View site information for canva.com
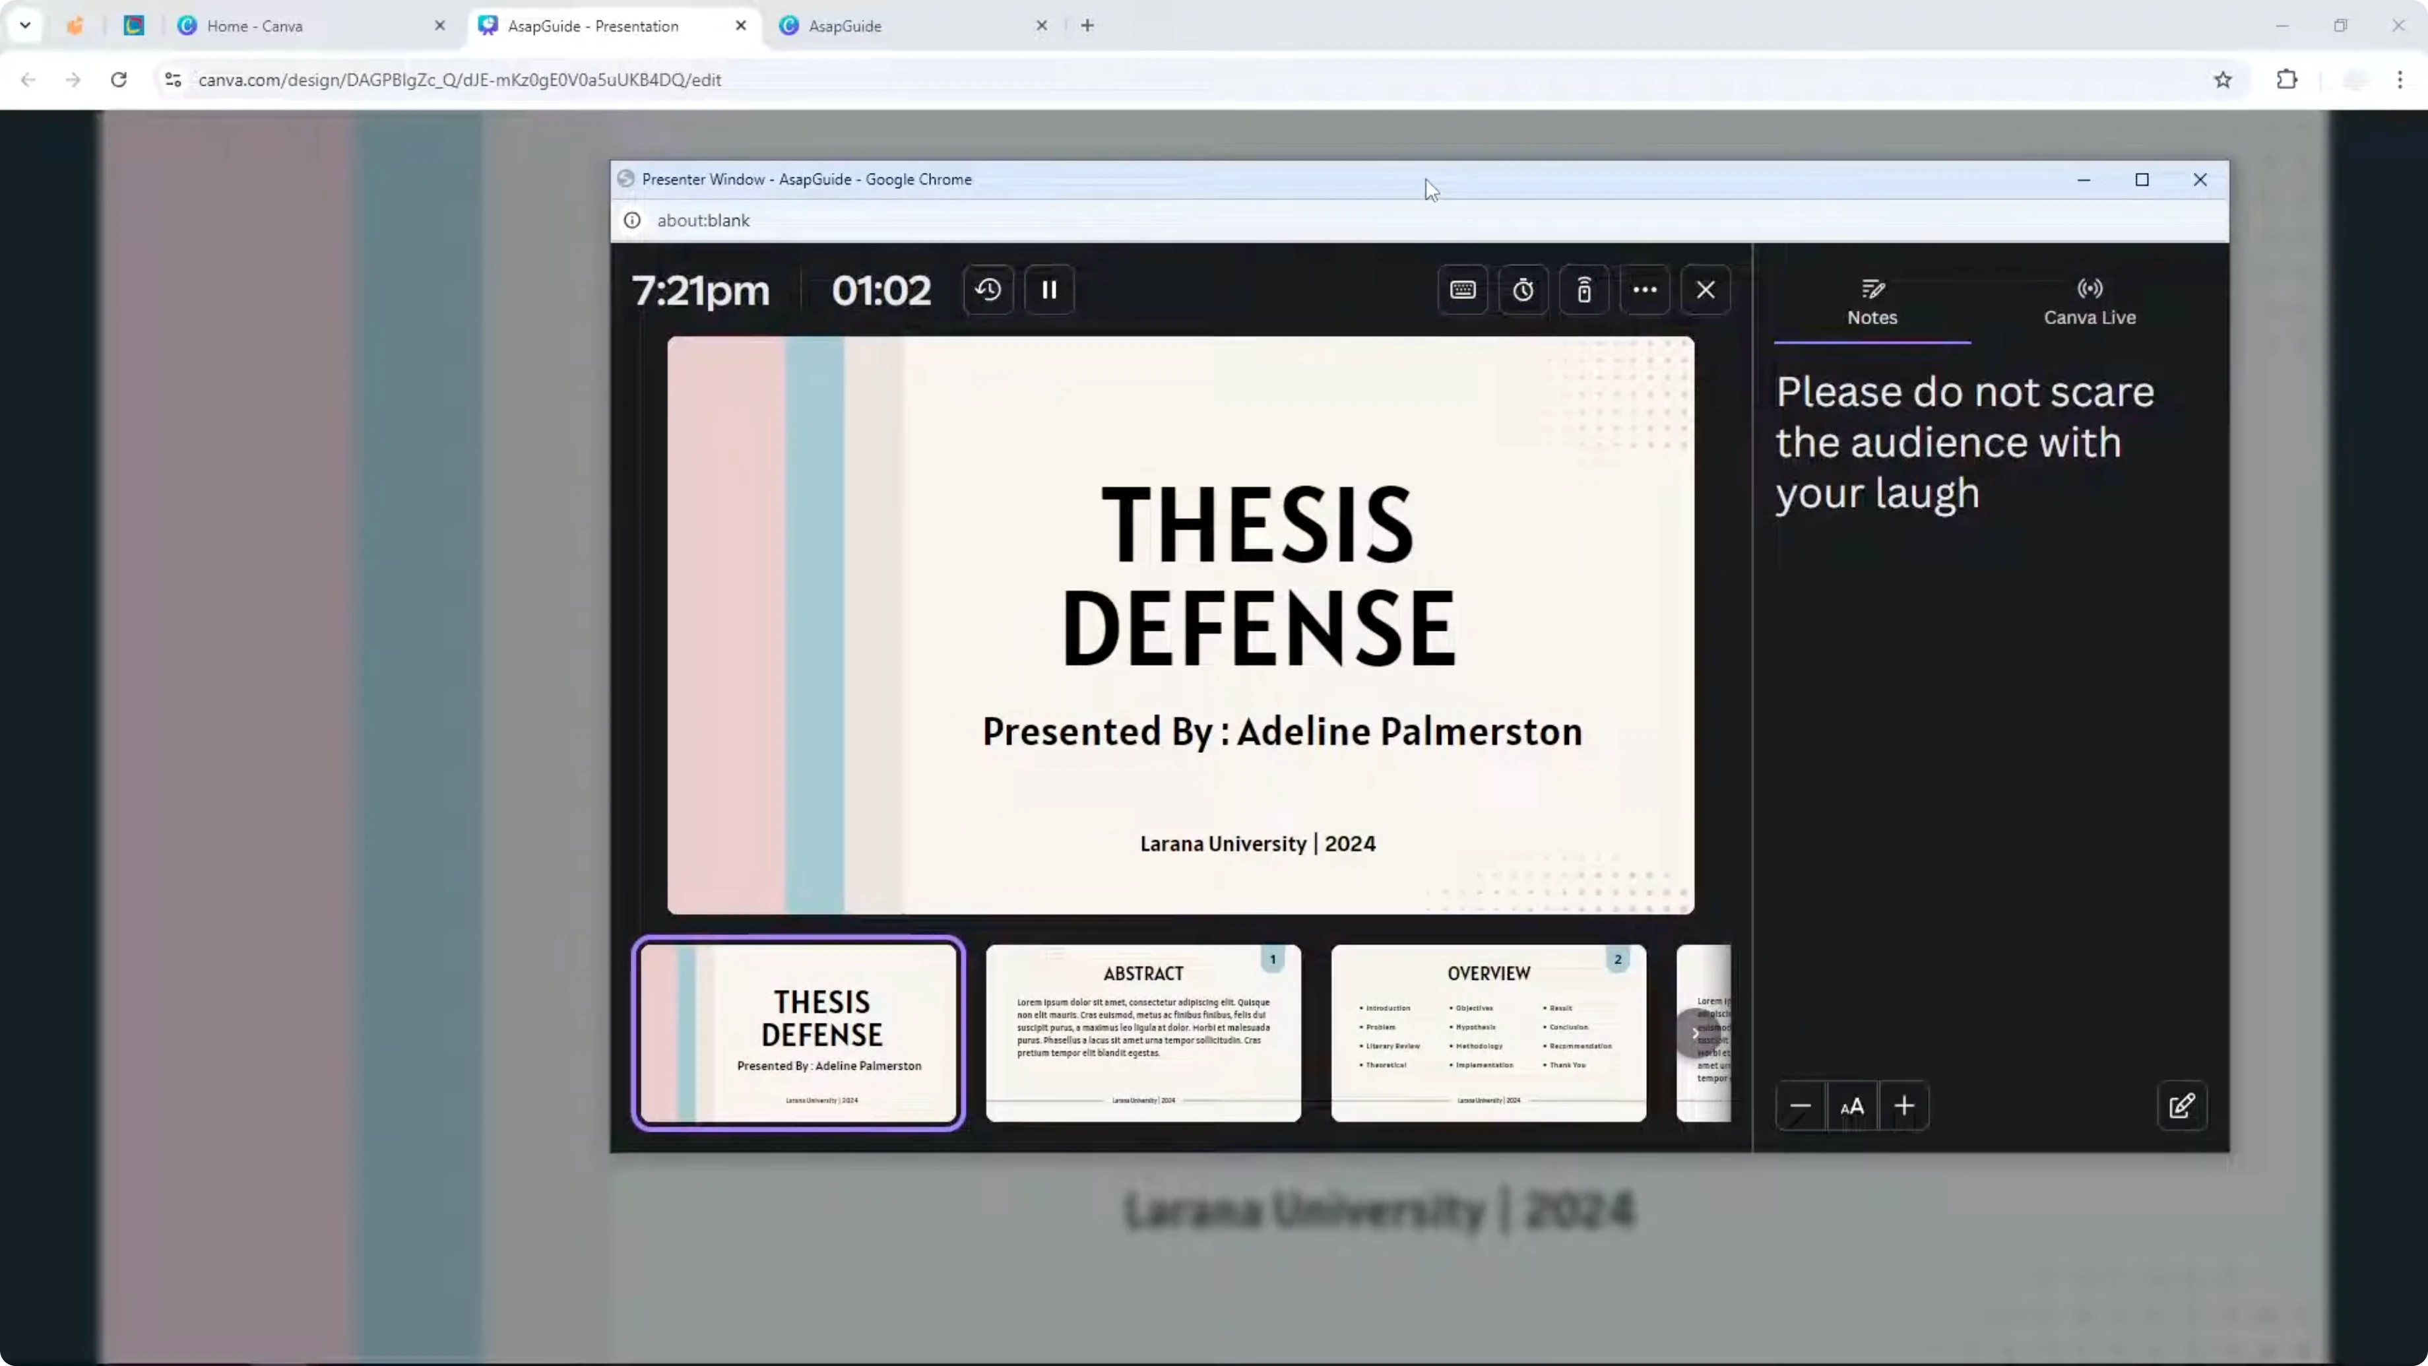This screenshot has width=2428, height=1366. [172, 79]
